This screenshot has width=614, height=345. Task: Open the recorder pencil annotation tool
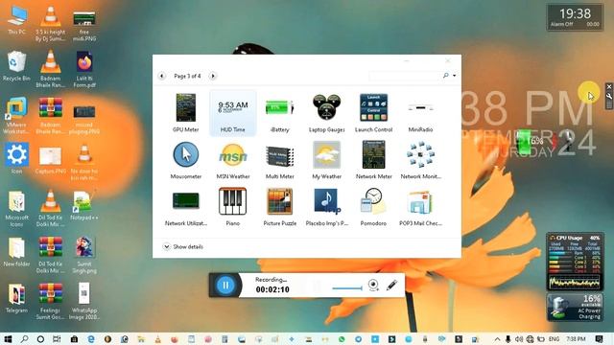391,285
